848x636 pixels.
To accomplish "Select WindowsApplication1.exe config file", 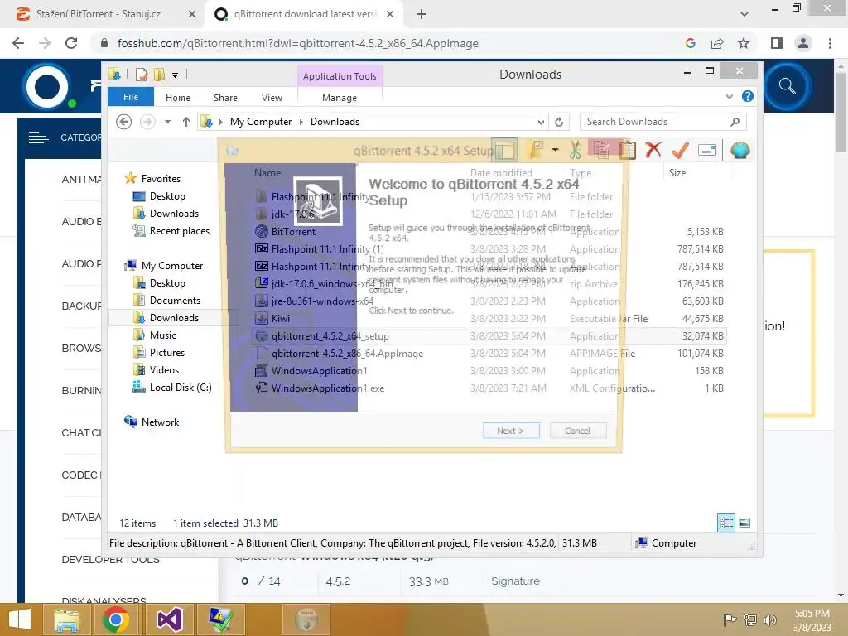I will click(x=328, y=388).
